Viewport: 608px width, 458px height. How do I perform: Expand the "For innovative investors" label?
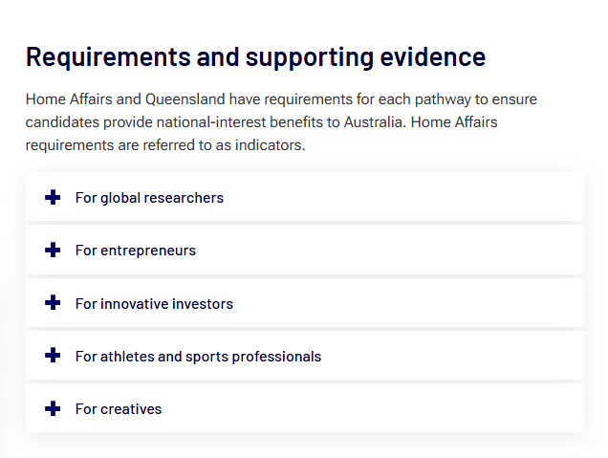[x=154, y=304]
